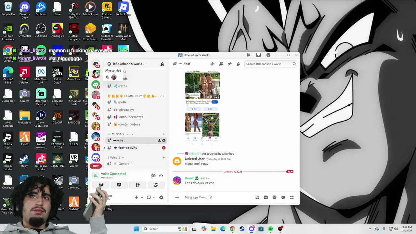Click Voice Connected status label
Screen dimensions: 416x234
(113, 174)
